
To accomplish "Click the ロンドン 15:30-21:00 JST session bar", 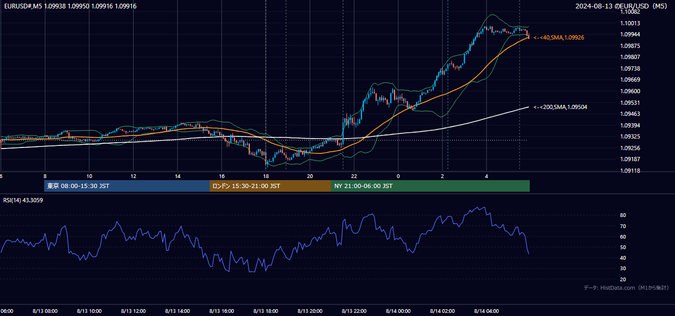I will pos(270,186).
